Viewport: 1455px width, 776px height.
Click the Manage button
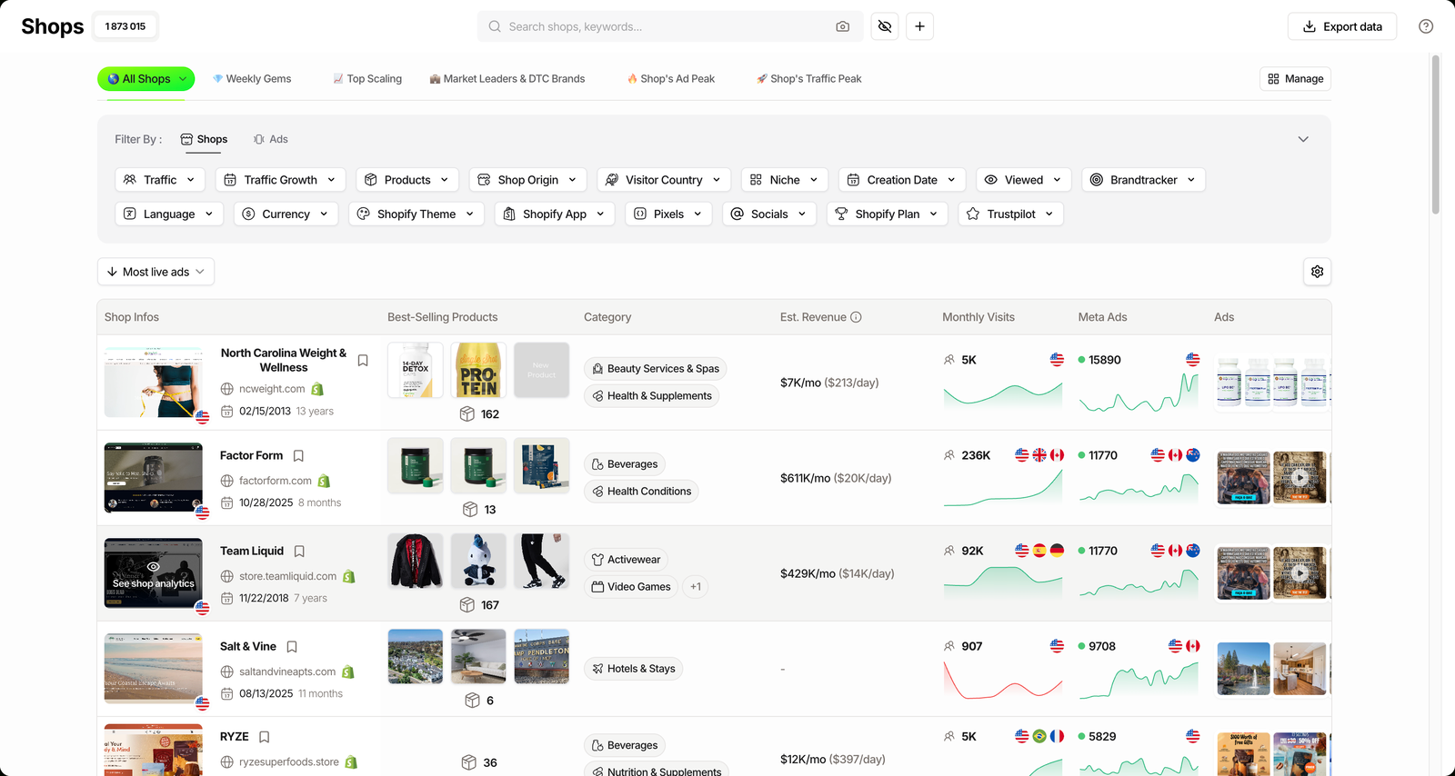[x=1295, y=79]
